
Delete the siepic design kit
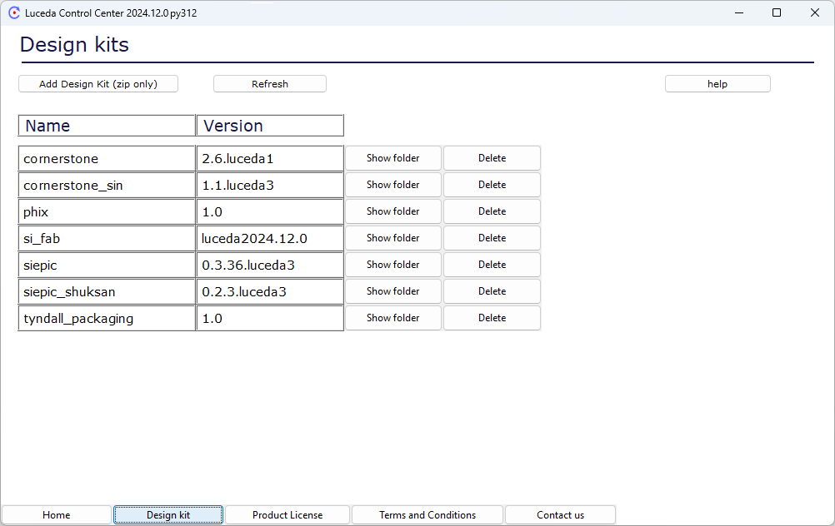[492, 265]
